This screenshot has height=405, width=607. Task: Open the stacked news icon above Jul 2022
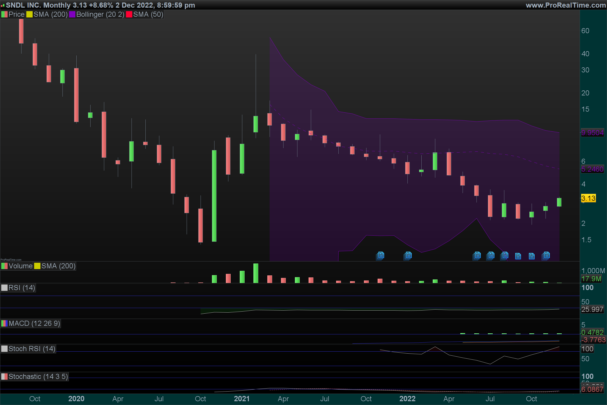tap(490, 256)
